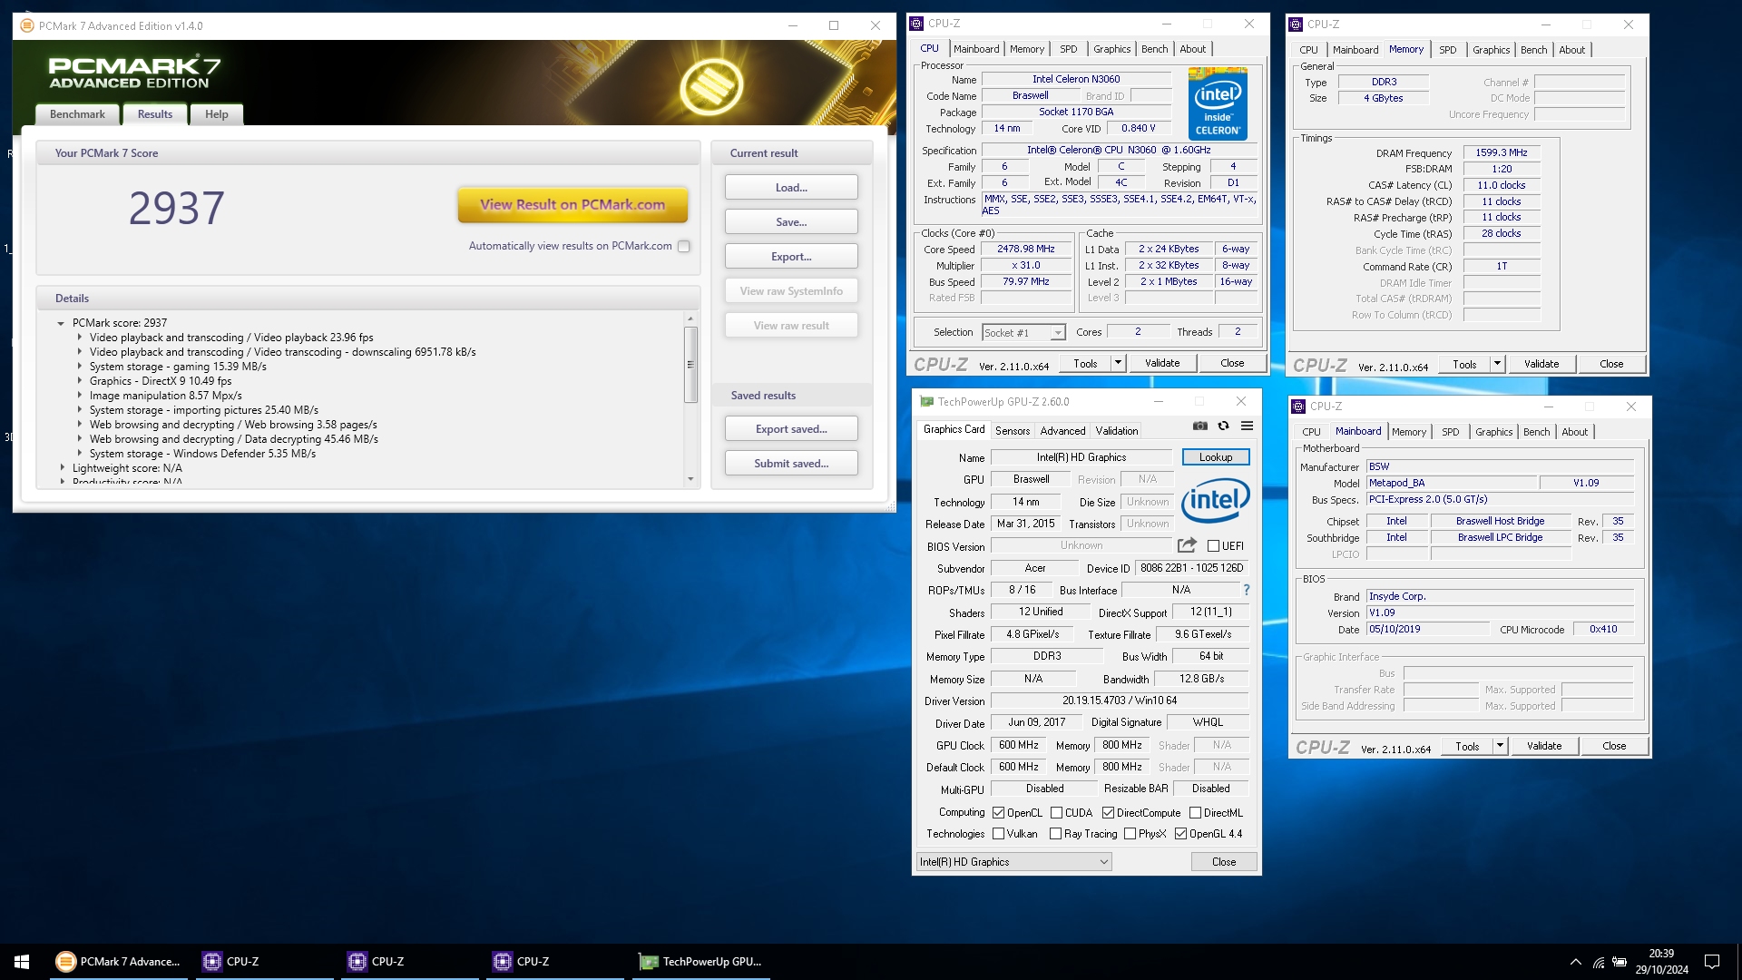Viewport: 1742px width, 980px height.
Task: Toggle the Ray Tracing checkbox
Action: coord(1055,834)
